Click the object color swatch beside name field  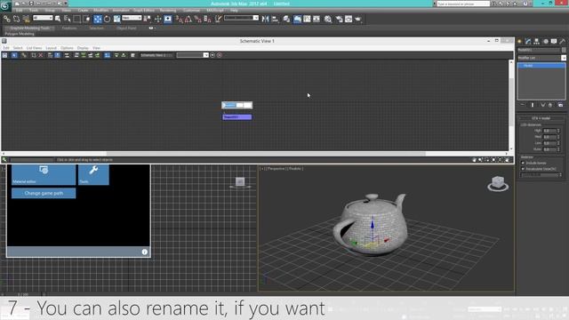[564, 50]
